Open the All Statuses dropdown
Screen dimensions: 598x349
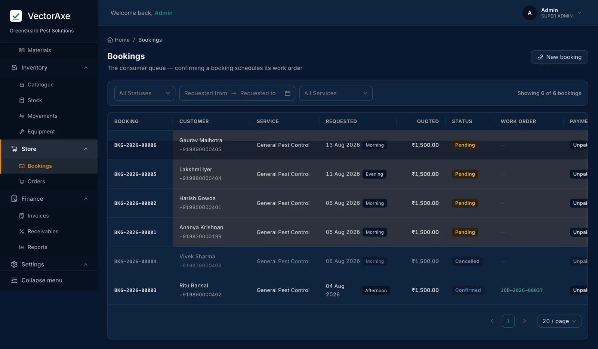[x=145, y=93]
